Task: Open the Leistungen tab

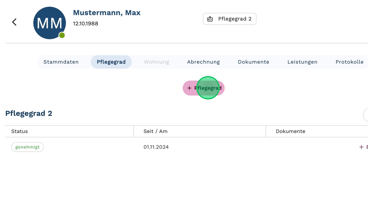Action: (302, 62)
